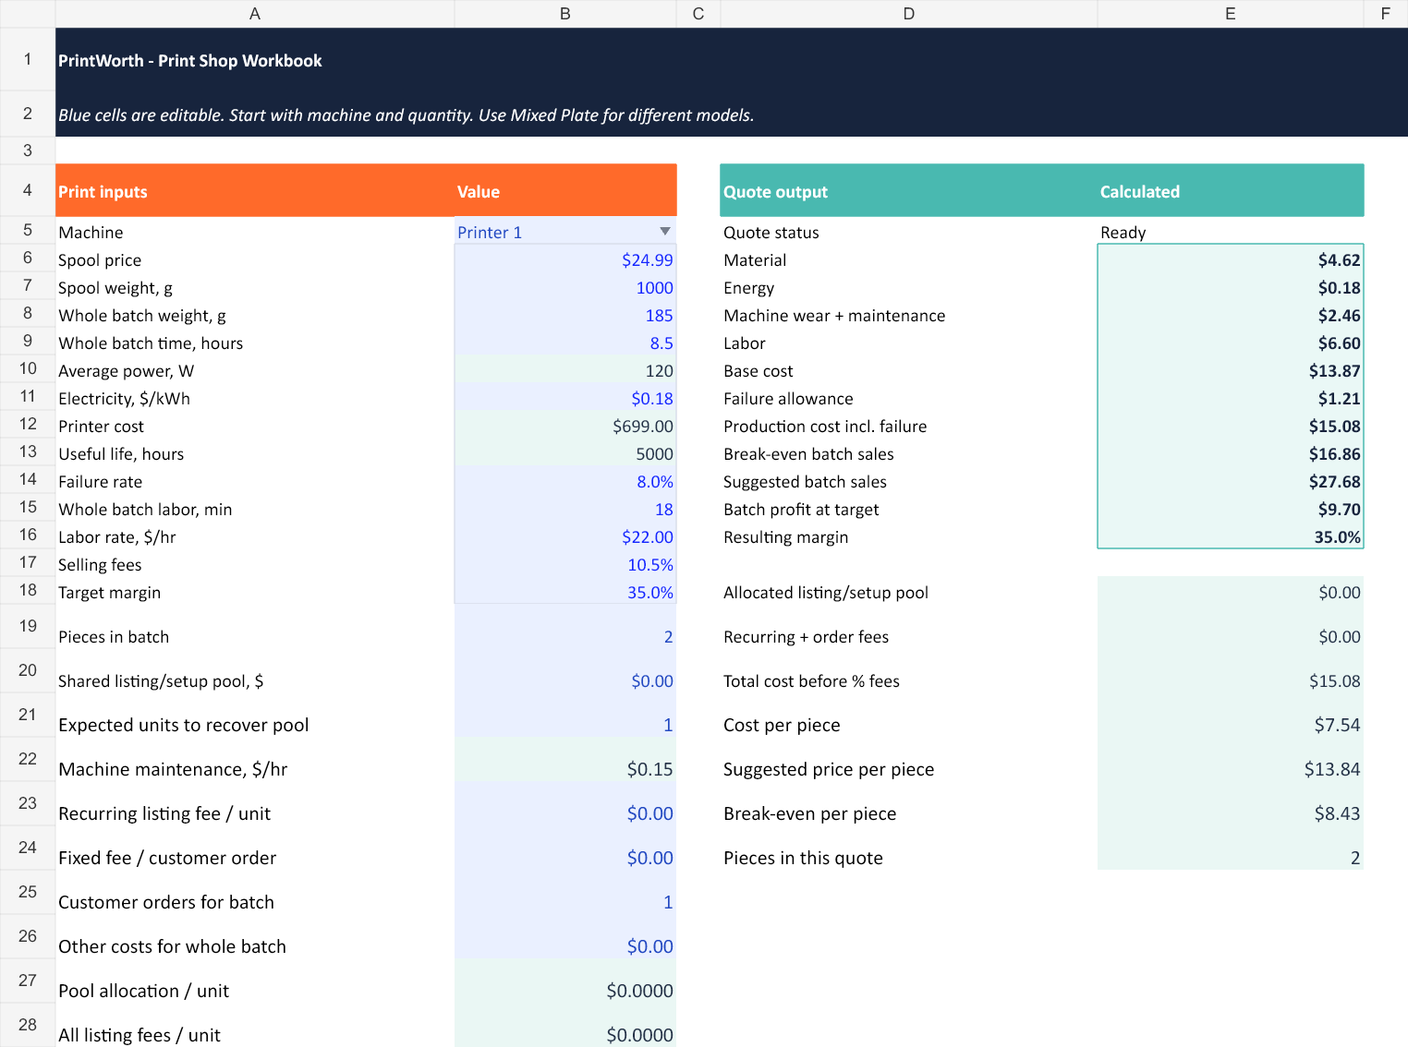Image resolution: width=1408 pixels, height=1047 pixels.
Task: Click Useful life hours value 5000
Action: pos(565,453)
